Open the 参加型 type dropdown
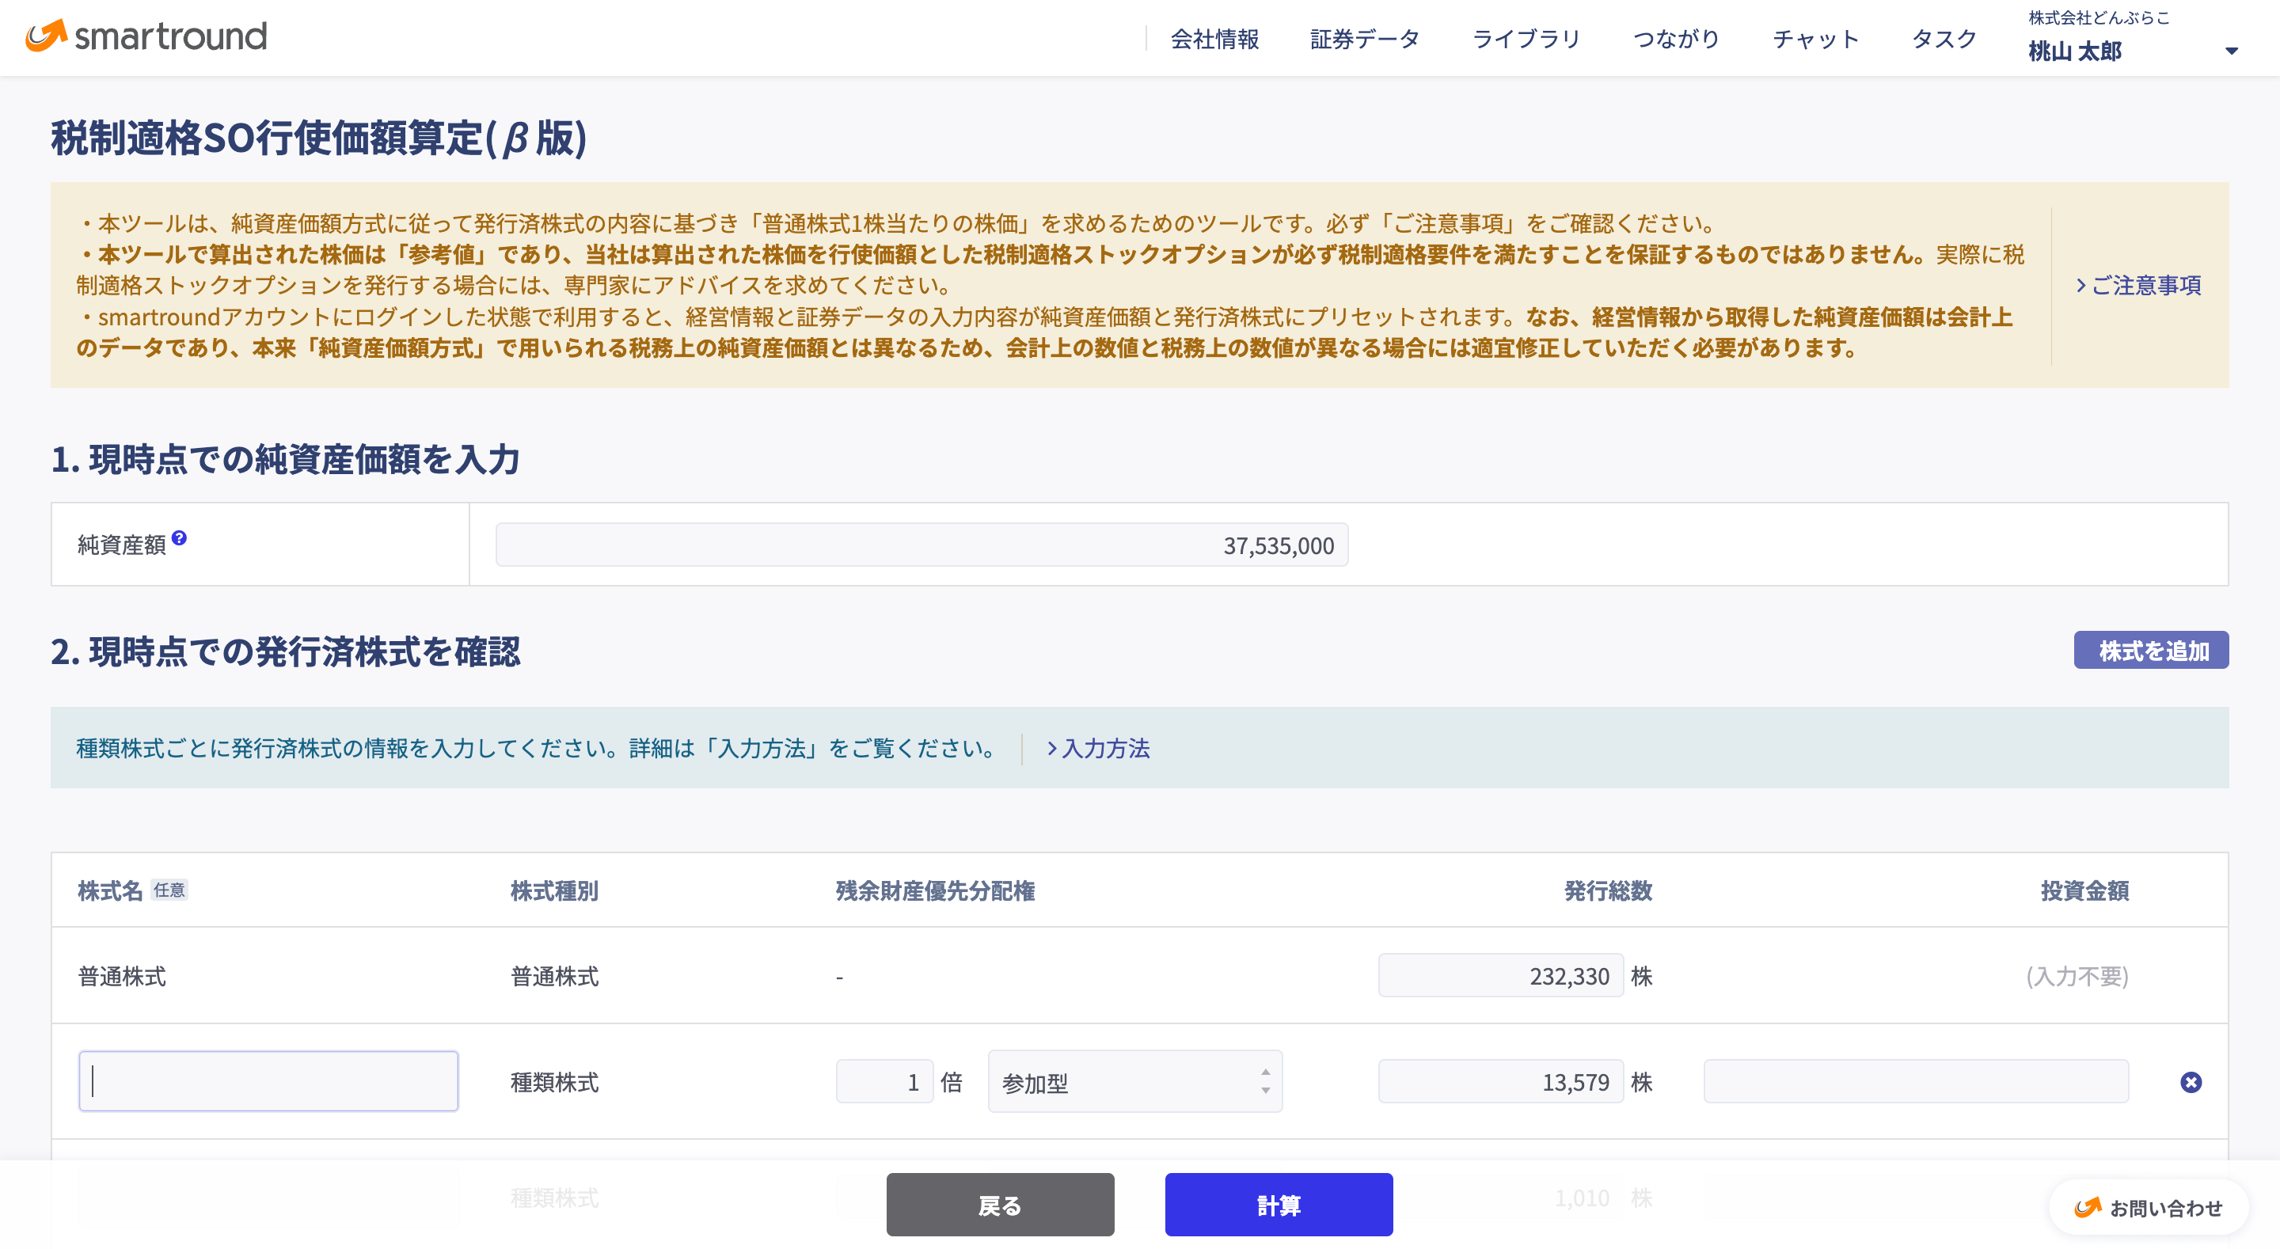 [x=1134, y=1082]
